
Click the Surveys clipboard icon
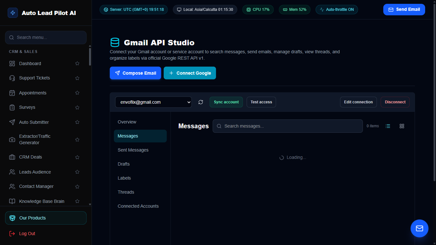(x=12, y=108)
